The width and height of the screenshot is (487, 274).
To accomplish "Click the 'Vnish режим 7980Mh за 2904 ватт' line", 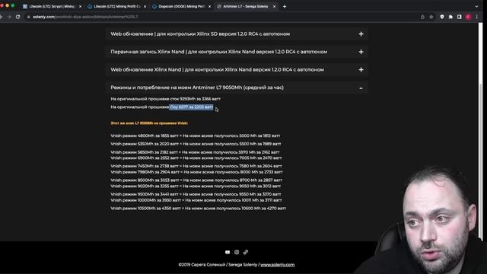I will coord(196,172).
